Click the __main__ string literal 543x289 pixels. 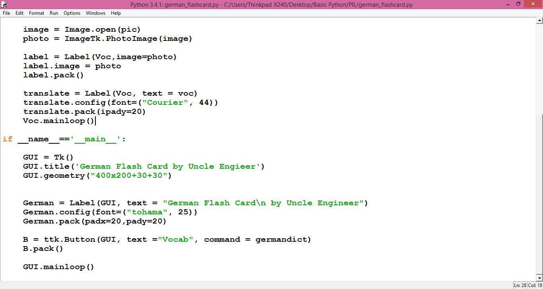click(95, 139)
